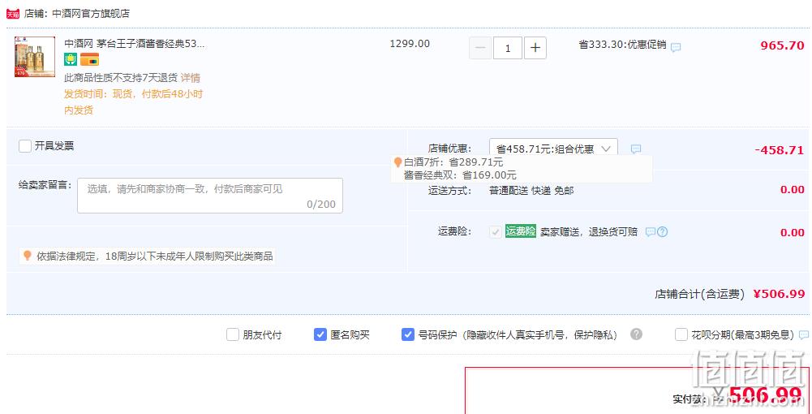
Task: Uncheck the 匿名购买 anonymous purchase checkbox
Action: click(320, 334)
